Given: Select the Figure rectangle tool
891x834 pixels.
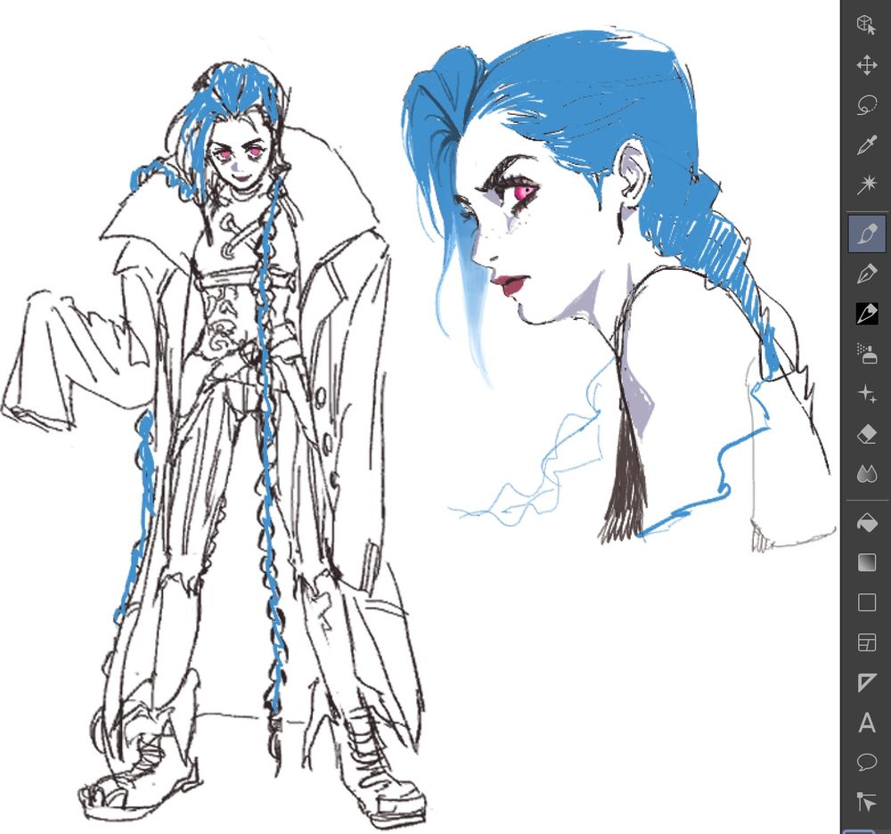Looking at the screenshot, I should (866, 602).
